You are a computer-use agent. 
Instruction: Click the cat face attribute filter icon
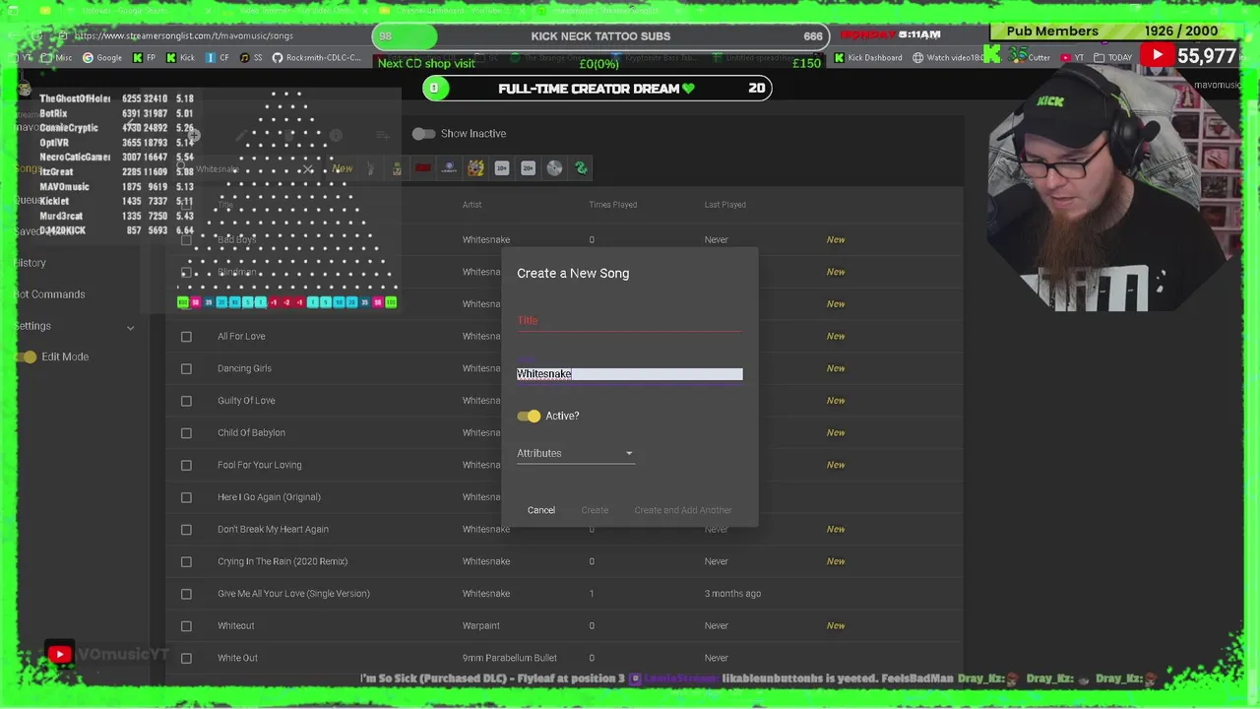(475, 168)
